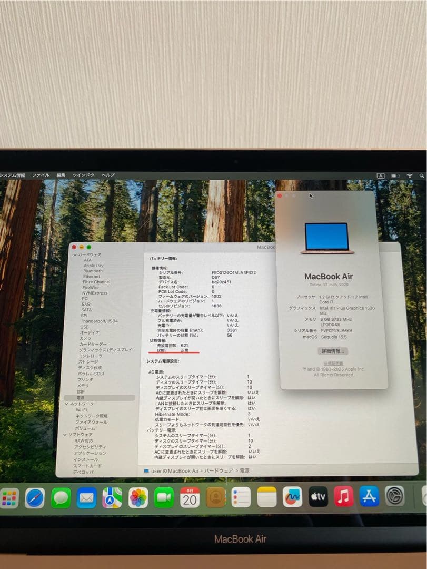The width and height of the screenshot is (427, 569).
Task: Select SATA in the sidebar
Action: click(x=86, y=310)
